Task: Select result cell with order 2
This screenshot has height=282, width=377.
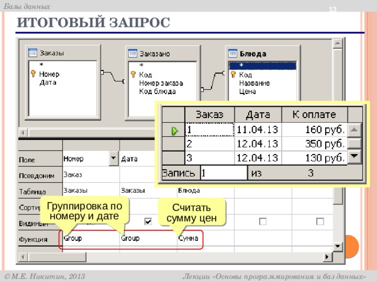Action: [210, 144]
